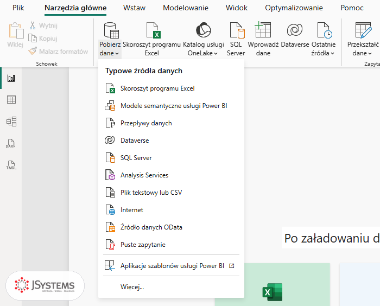Image resolution: width=380 pixels, height=306 pixels.
Task: Click the Ostatnie źródła clock icon
Action: pyautogui.click(x=325, y=30)
